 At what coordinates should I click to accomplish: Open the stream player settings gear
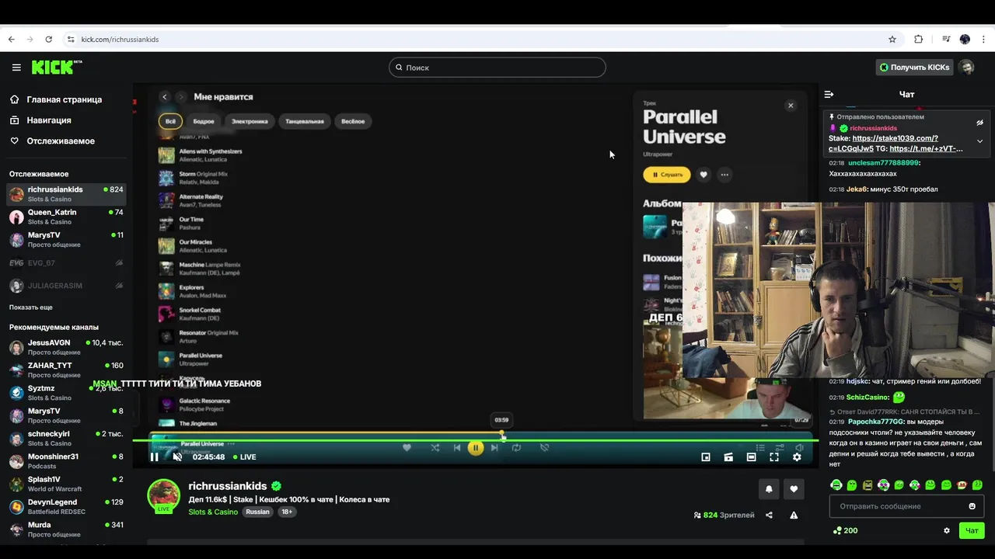(797, 457)
